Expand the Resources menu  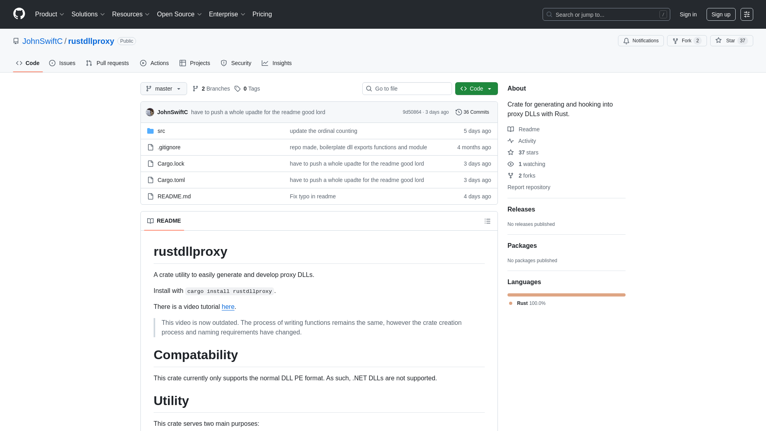pyautogui.click(x=130, y=14)
